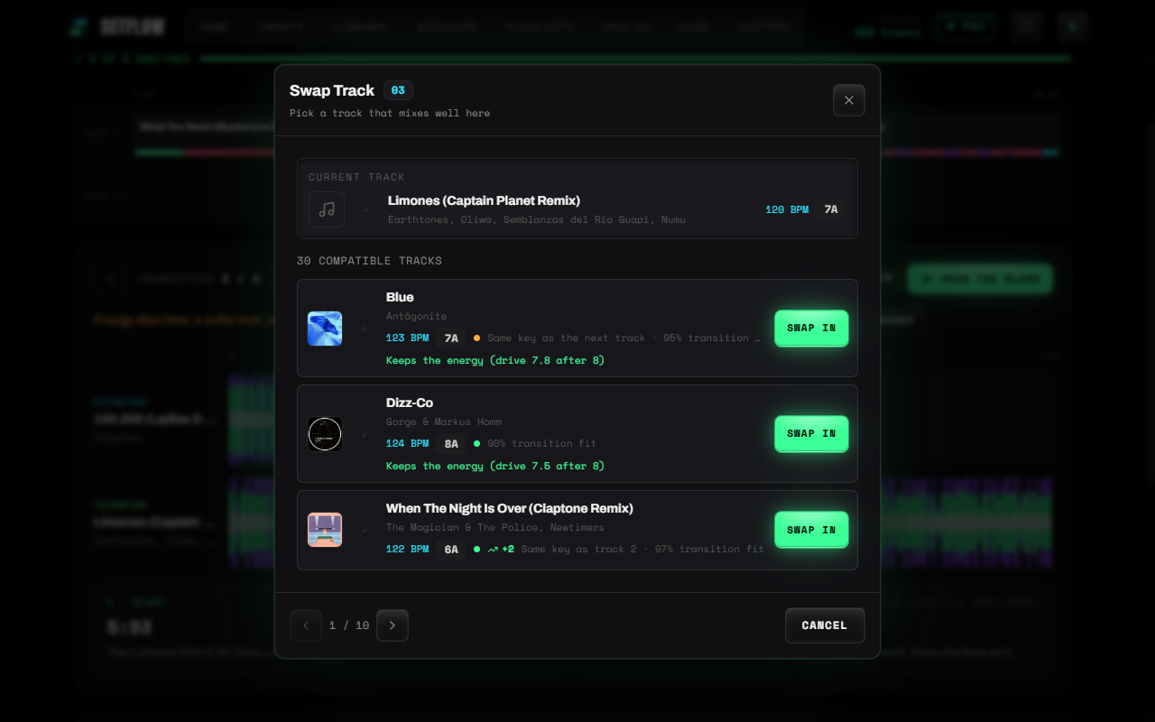The image size is (1155, 722).
Task: Swap in the track Blue
Action: click(x=811, y=328)
